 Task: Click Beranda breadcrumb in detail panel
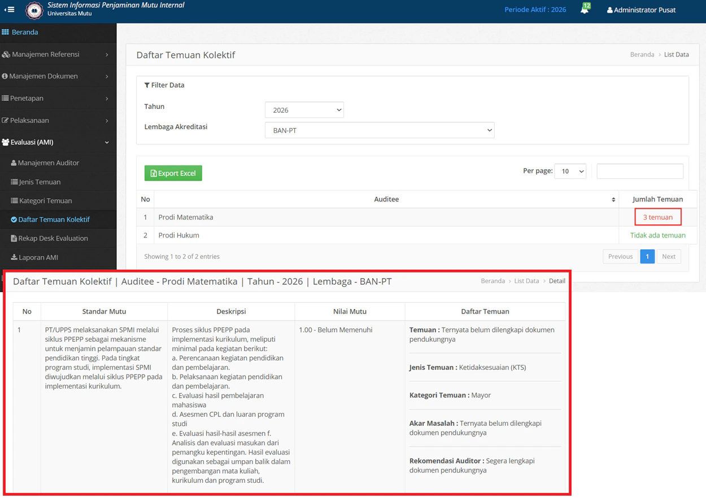[x=493, y=281]
